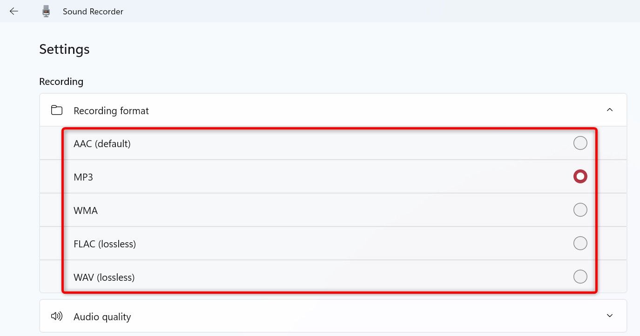Click the Settings page heading
Screen dimensions: 640x336
(64, 49)
